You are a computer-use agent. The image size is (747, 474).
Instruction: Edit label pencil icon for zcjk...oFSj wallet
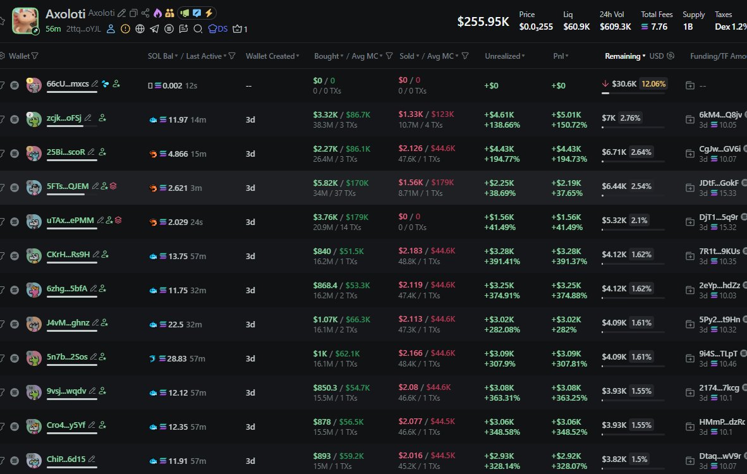click(x=88, y=118)
